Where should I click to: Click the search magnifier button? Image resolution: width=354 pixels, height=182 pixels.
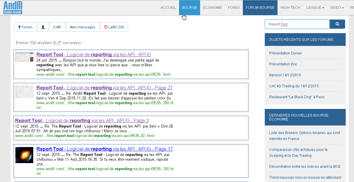point(337,24)
